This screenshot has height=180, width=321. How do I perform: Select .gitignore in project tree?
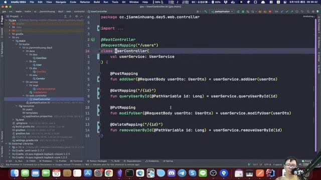point(20,123)
